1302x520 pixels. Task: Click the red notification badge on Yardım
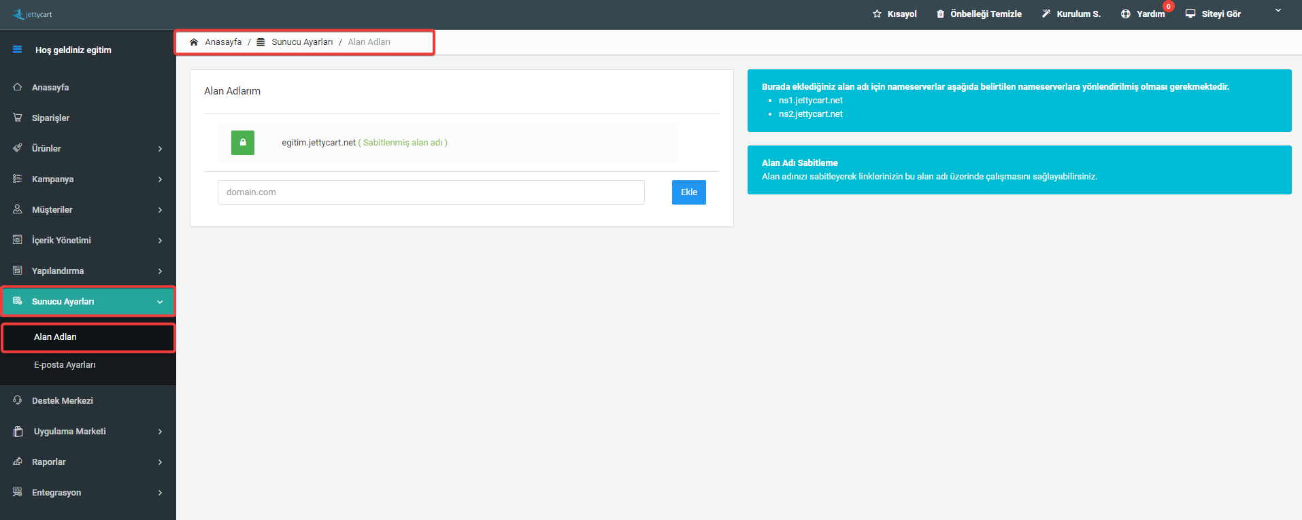point(1169,6)
